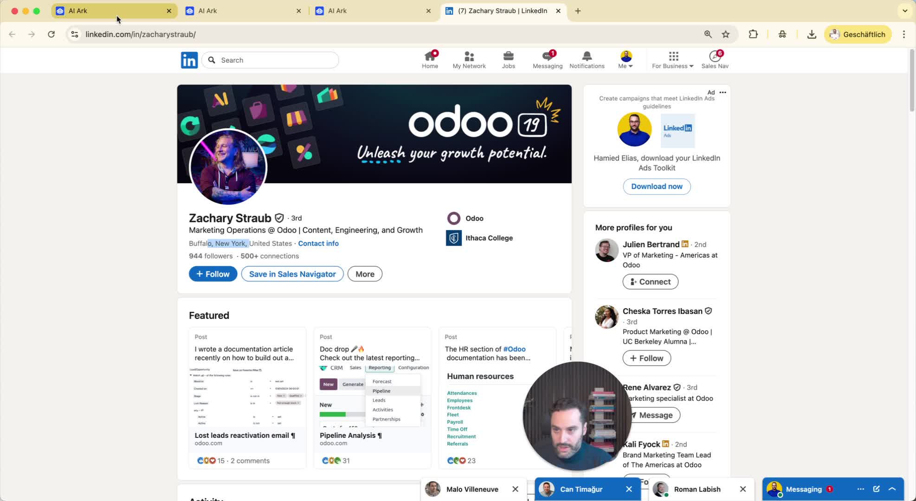Open LinkedIn Home icon
This screenshot has width=916, height=501.
430,59
